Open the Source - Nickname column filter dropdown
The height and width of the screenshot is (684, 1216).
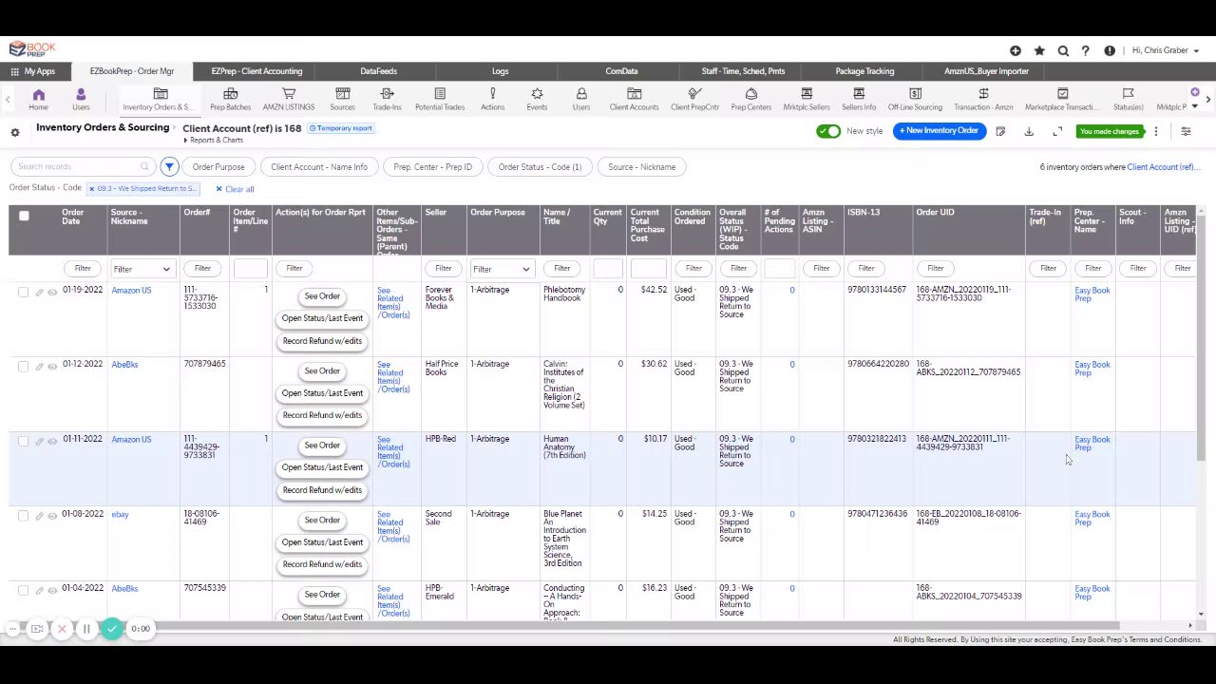click(x=142, y=269)
